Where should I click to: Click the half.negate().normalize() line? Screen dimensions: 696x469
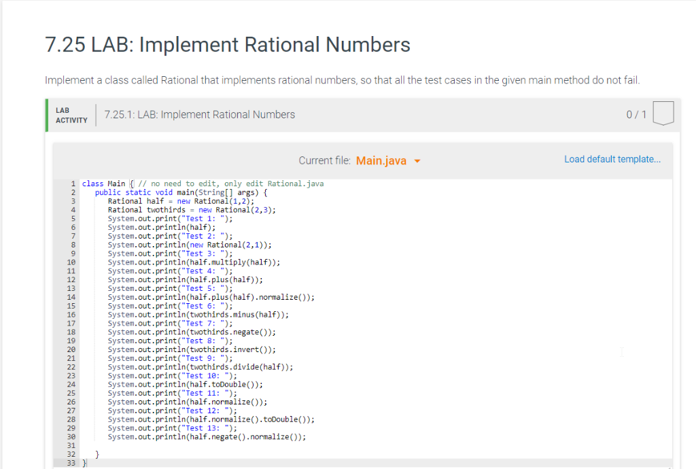tap(207, 437)
